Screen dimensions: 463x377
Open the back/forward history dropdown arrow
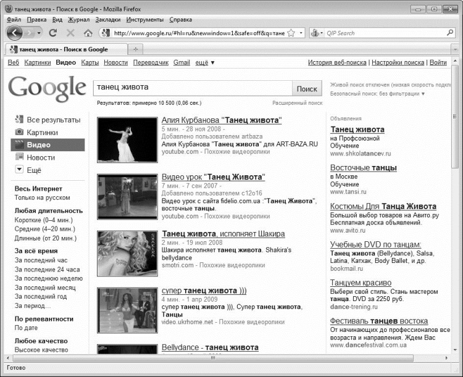[x=39, y=33]
